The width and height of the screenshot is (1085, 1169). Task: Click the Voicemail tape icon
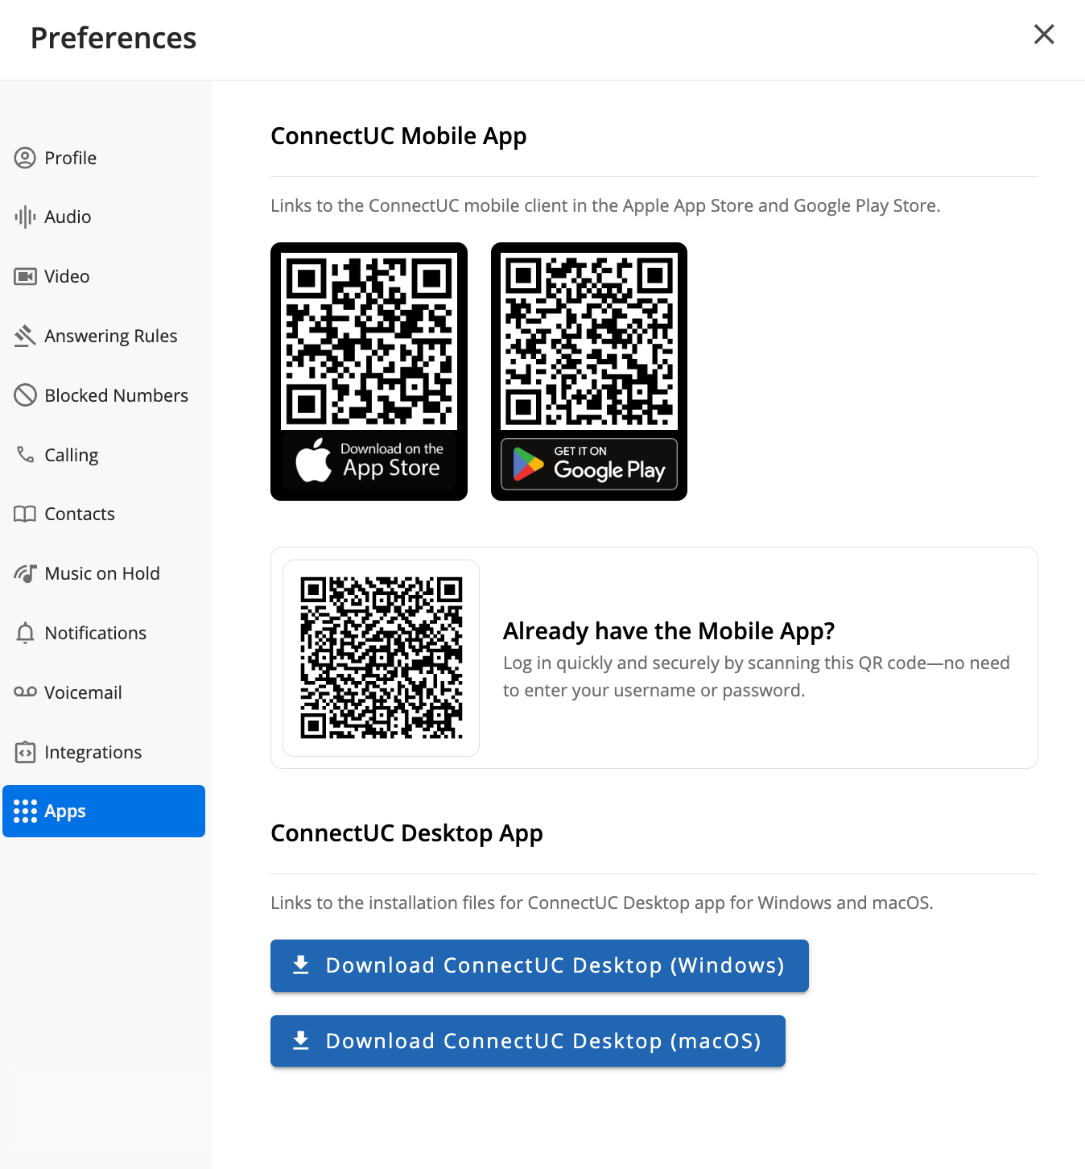(25, 692)
